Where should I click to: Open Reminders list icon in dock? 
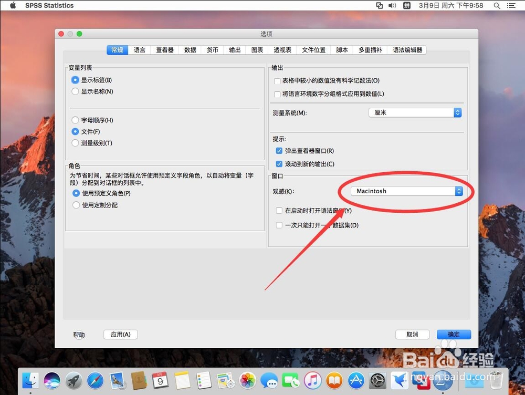coord(204,381)
